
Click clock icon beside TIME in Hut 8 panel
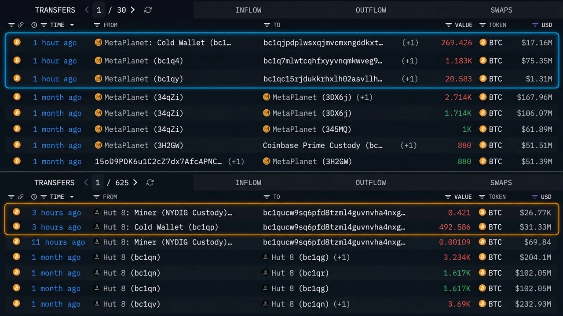click(x=34, y=197)
